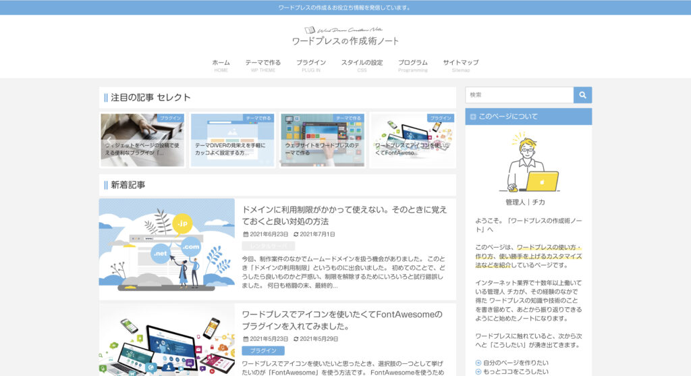The height and width of the screenshot is (376, 691).
Task: Click the magnifier search button
Action: [x=582, y=95]
